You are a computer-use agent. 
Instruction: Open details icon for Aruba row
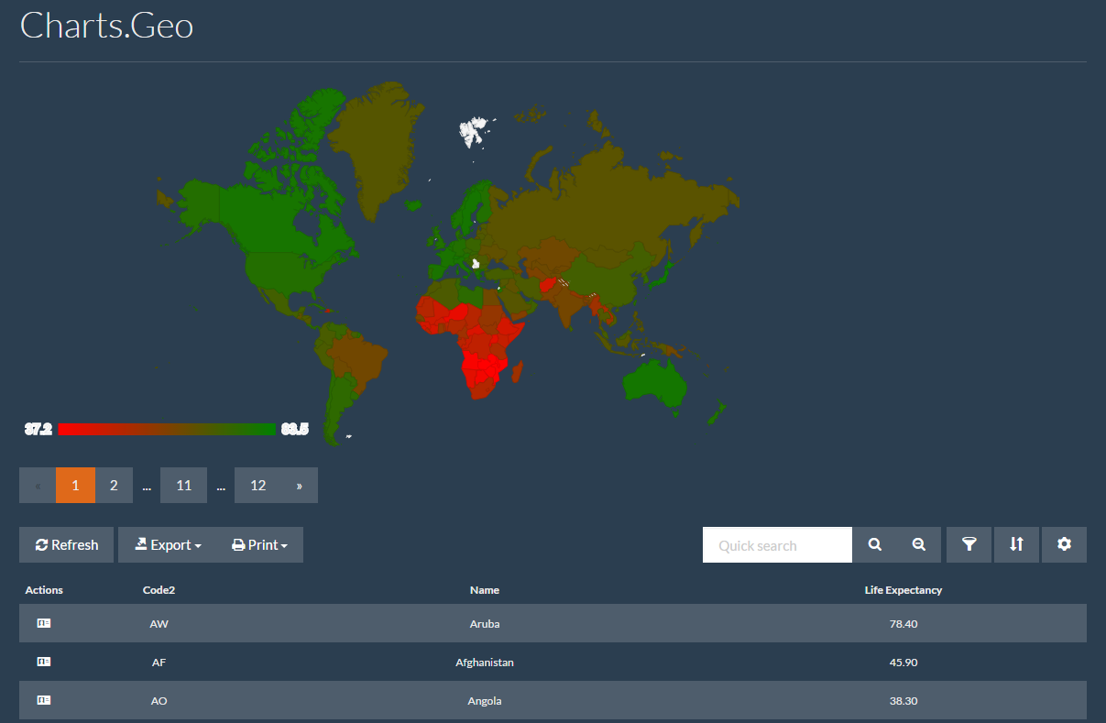[44, 623]
